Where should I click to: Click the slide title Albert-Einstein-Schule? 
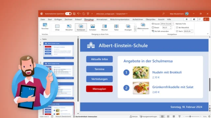123,46
